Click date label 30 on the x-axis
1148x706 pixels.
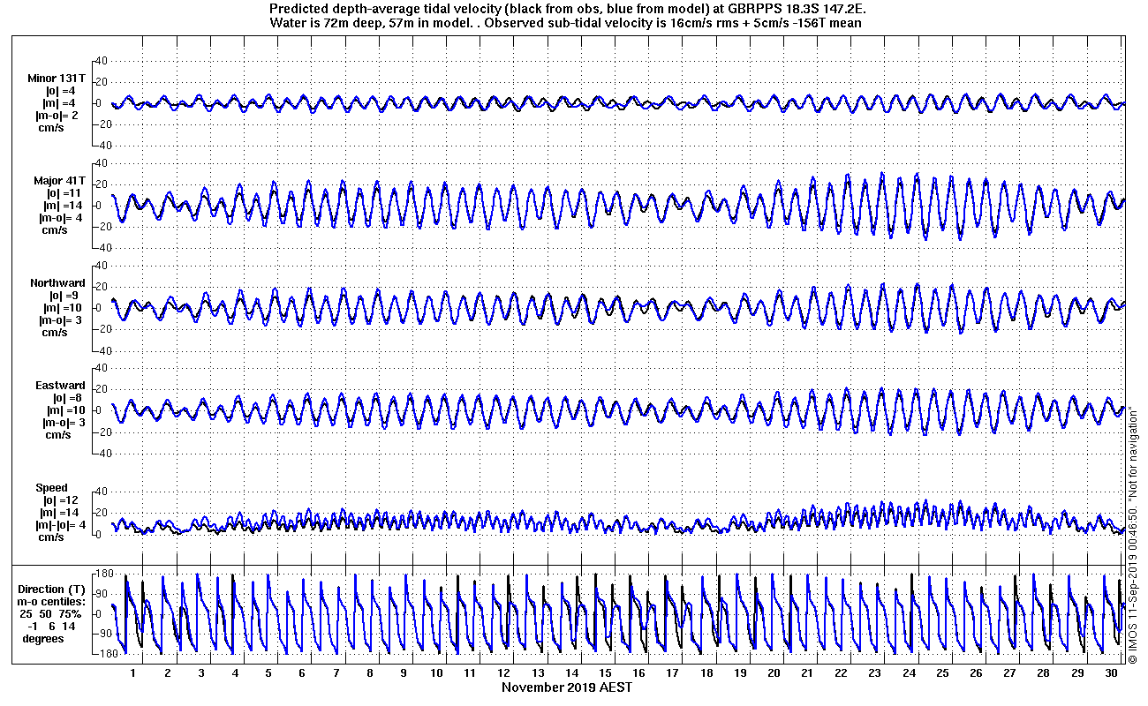pos(1111,672)
